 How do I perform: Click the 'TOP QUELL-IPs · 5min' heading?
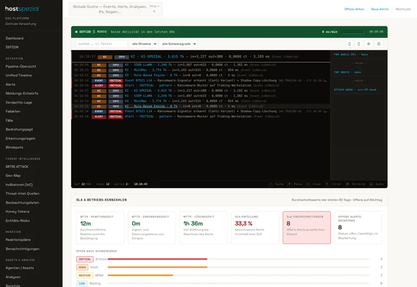point(351,55)
